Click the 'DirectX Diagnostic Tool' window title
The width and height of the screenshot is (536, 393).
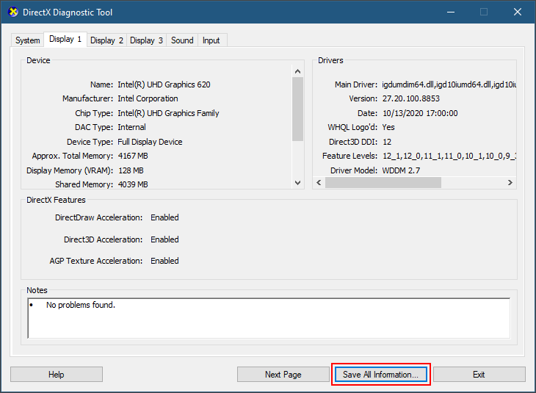68,12
